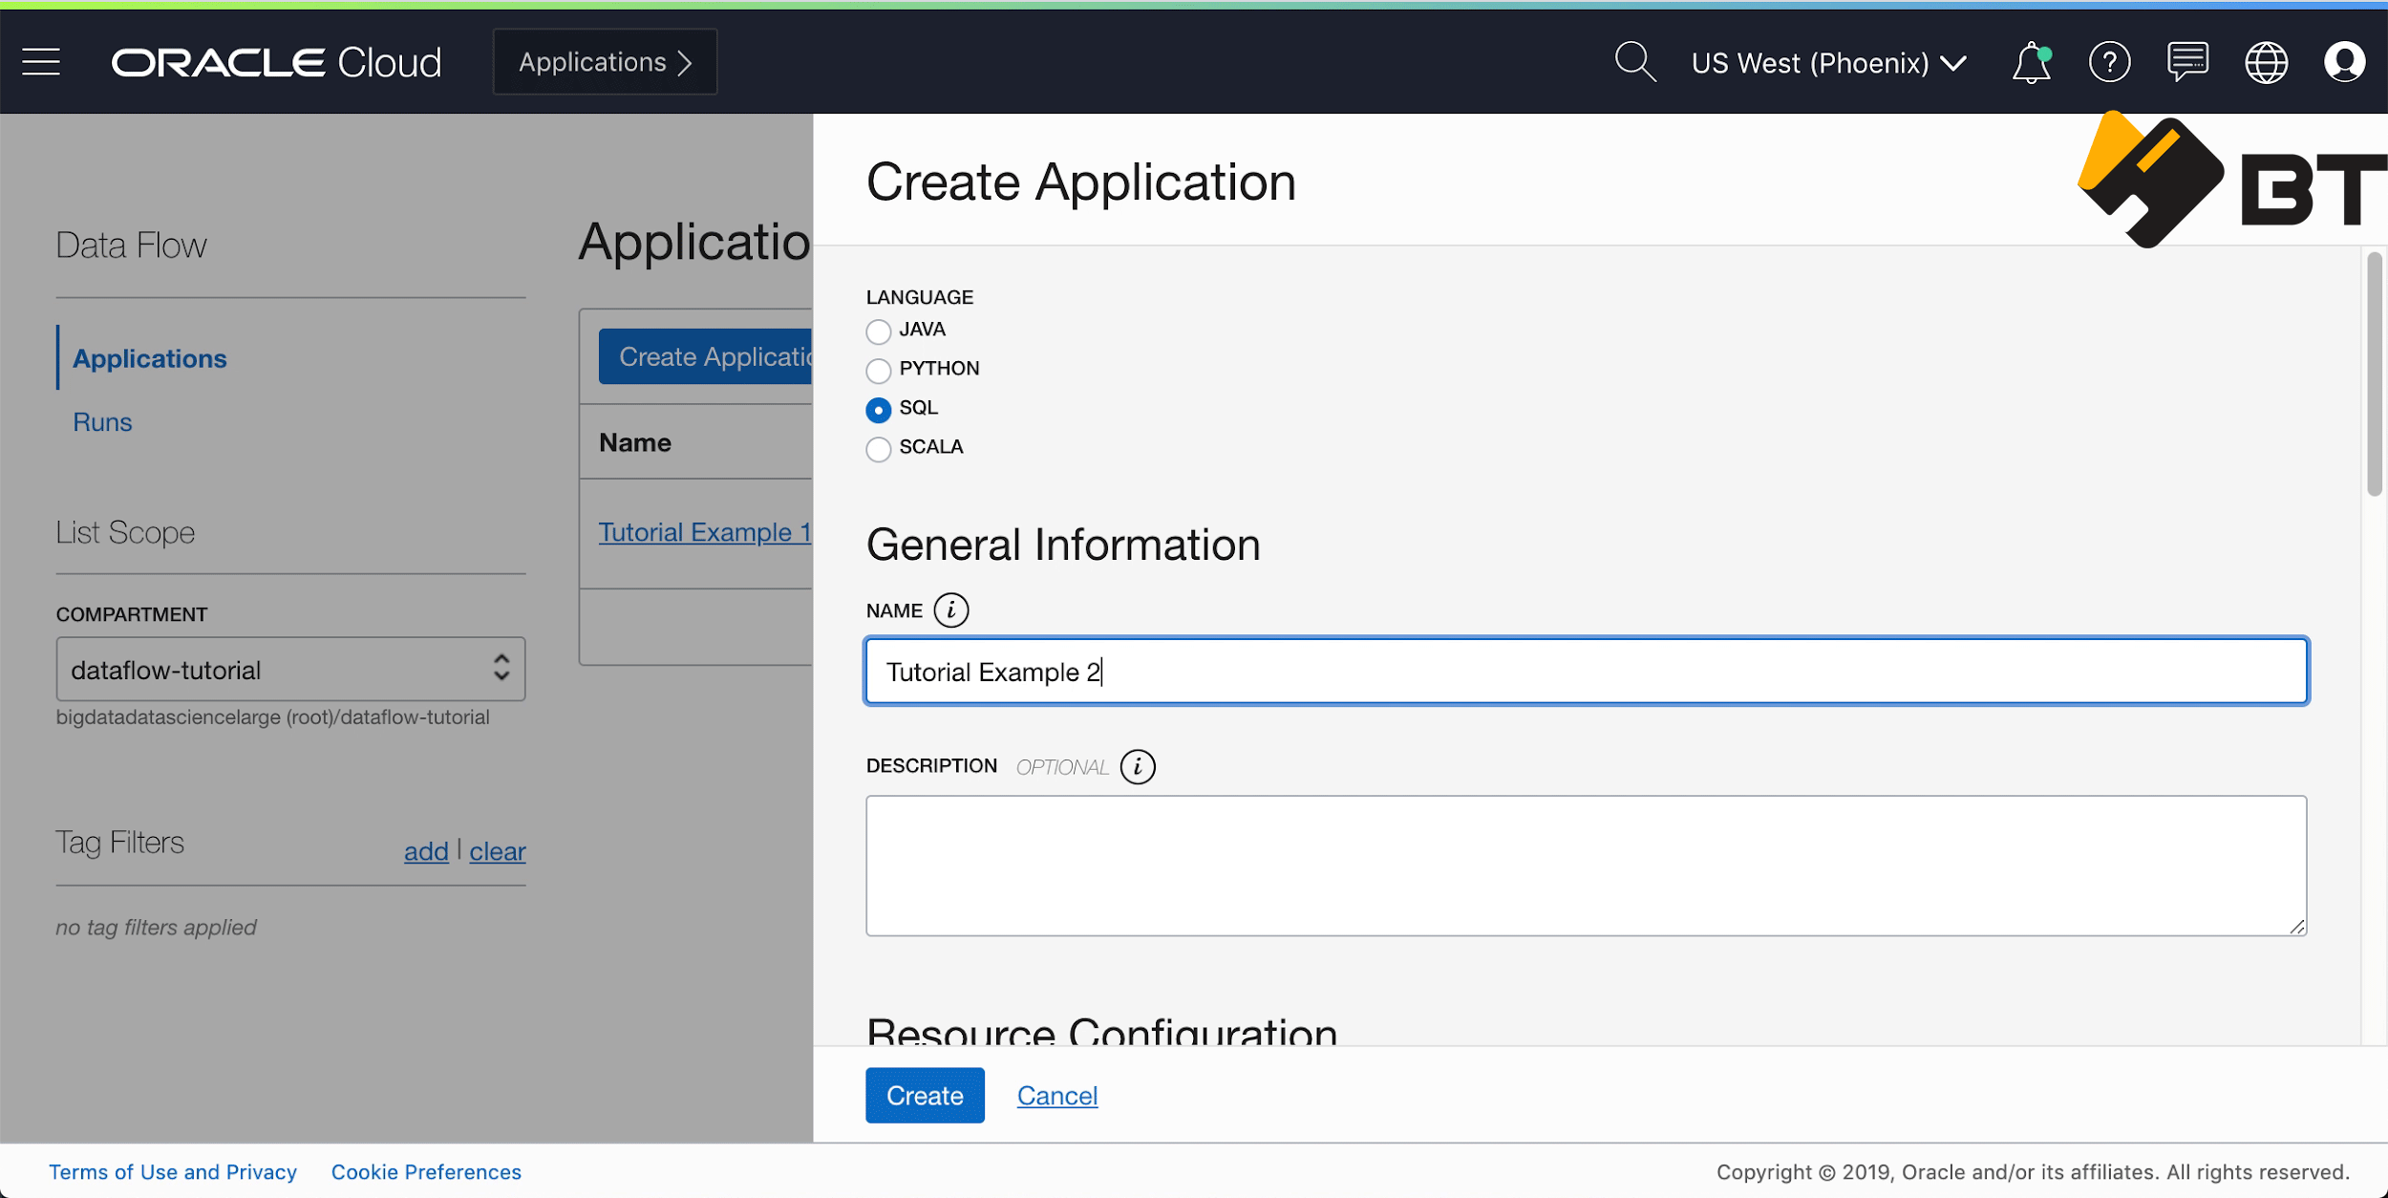Navigate to the Applications menu item
Image resolution: width=2388 pixels, height=1198 pixels.
coord(150,356)
